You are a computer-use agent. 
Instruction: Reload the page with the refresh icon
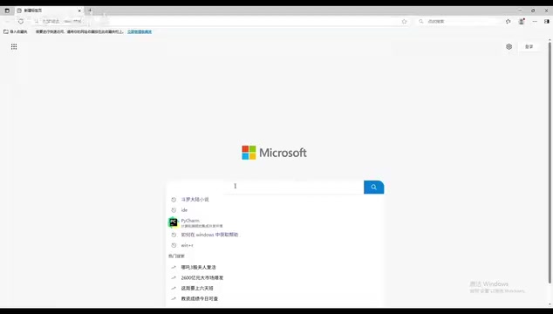point(21,21)
